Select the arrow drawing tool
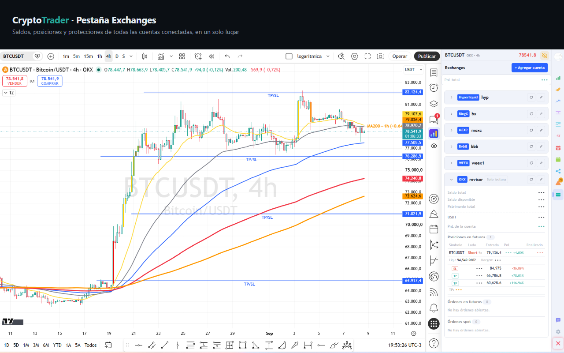 point(295,345)
